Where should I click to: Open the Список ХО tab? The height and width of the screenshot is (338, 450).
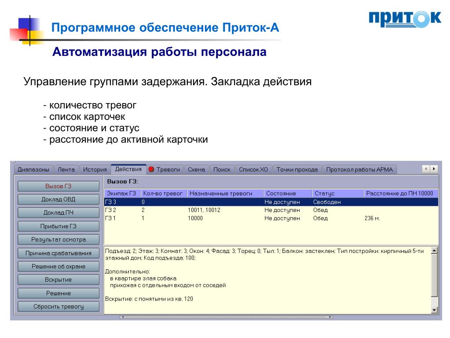pos(253,170)
